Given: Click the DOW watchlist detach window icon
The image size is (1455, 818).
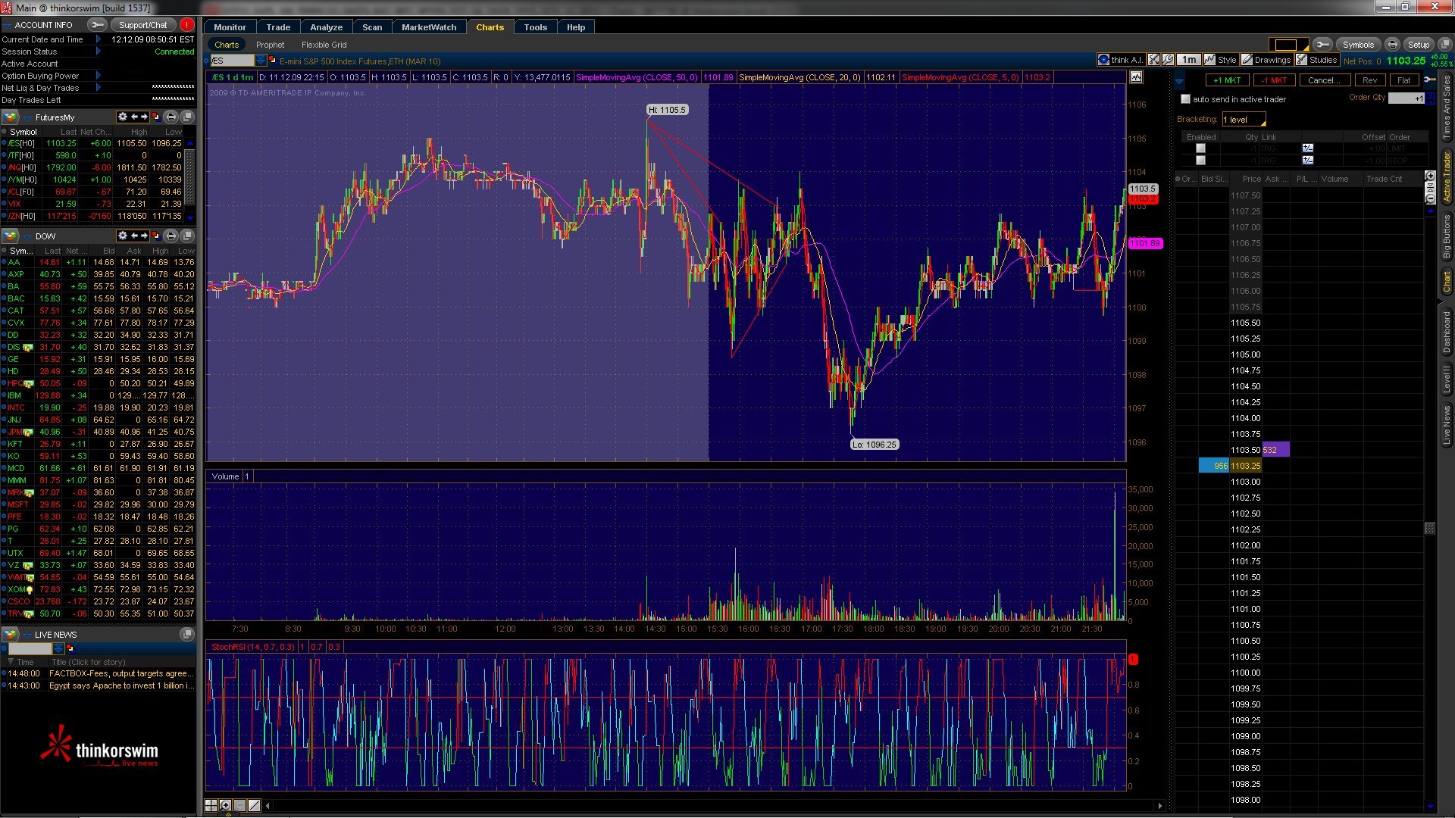Looking at the screenshot, I should [x=187, y=236].
